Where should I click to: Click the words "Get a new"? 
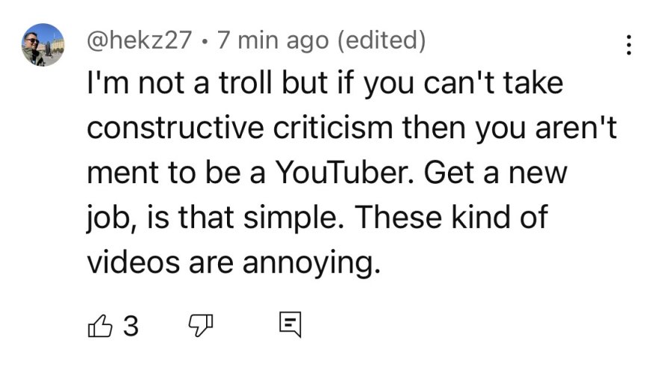(496, 173)
